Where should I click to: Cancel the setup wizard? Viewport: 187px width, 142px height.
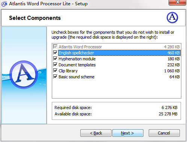pos(164,133)
